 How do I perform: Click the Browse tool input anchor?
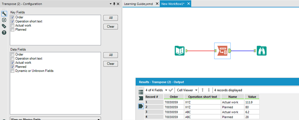click(255, 51)
